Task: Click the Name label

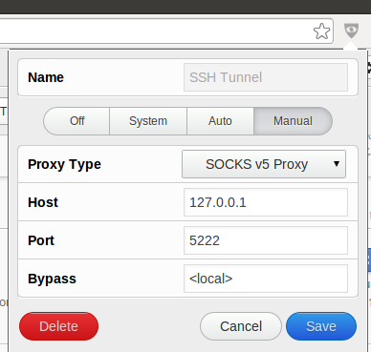Action: click(46, 77)
